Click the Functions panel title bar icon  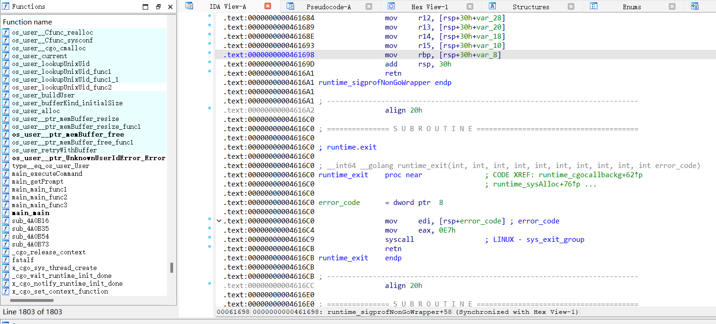(5, 6)
